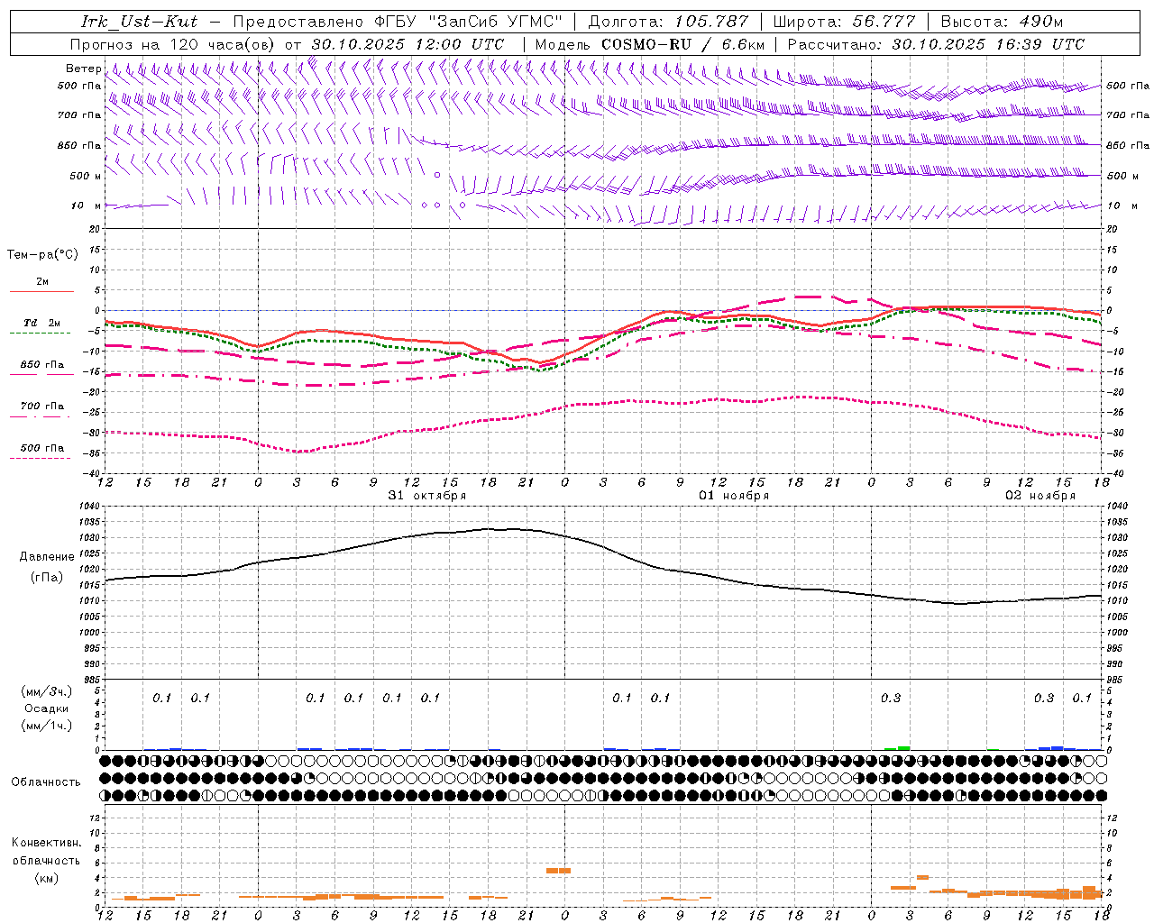Viewport: 1154px width, 923px height.
Task: Select the Конвективн. convective cloud label
Action: pyautogui.click(x=46, y=843)
